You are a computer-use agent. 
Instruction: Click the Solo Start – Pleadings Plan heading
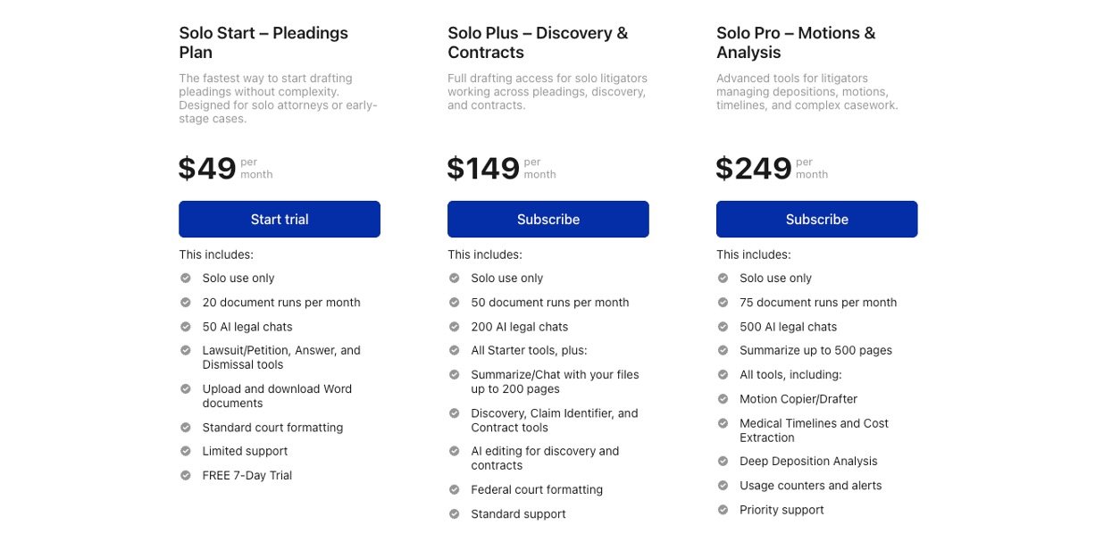(x=263, y=43)
